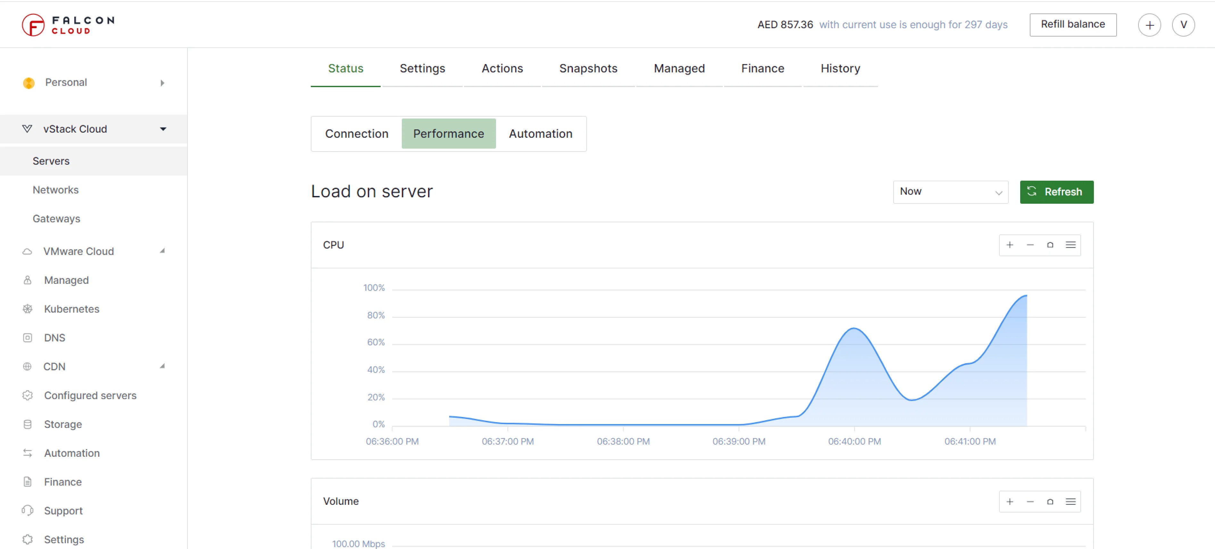Open the Volume chart hamburger menu

pyautogui.click(x=1070, y=501)
